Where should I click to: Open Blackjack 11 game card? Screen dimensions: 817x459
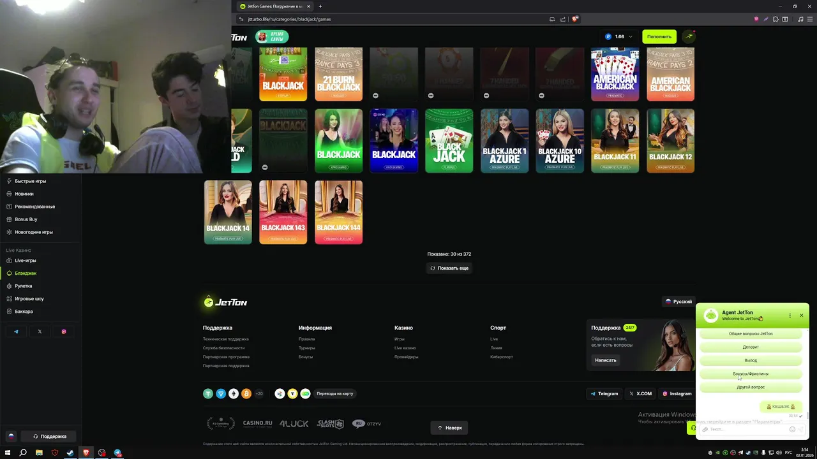[x=615, y=141]
